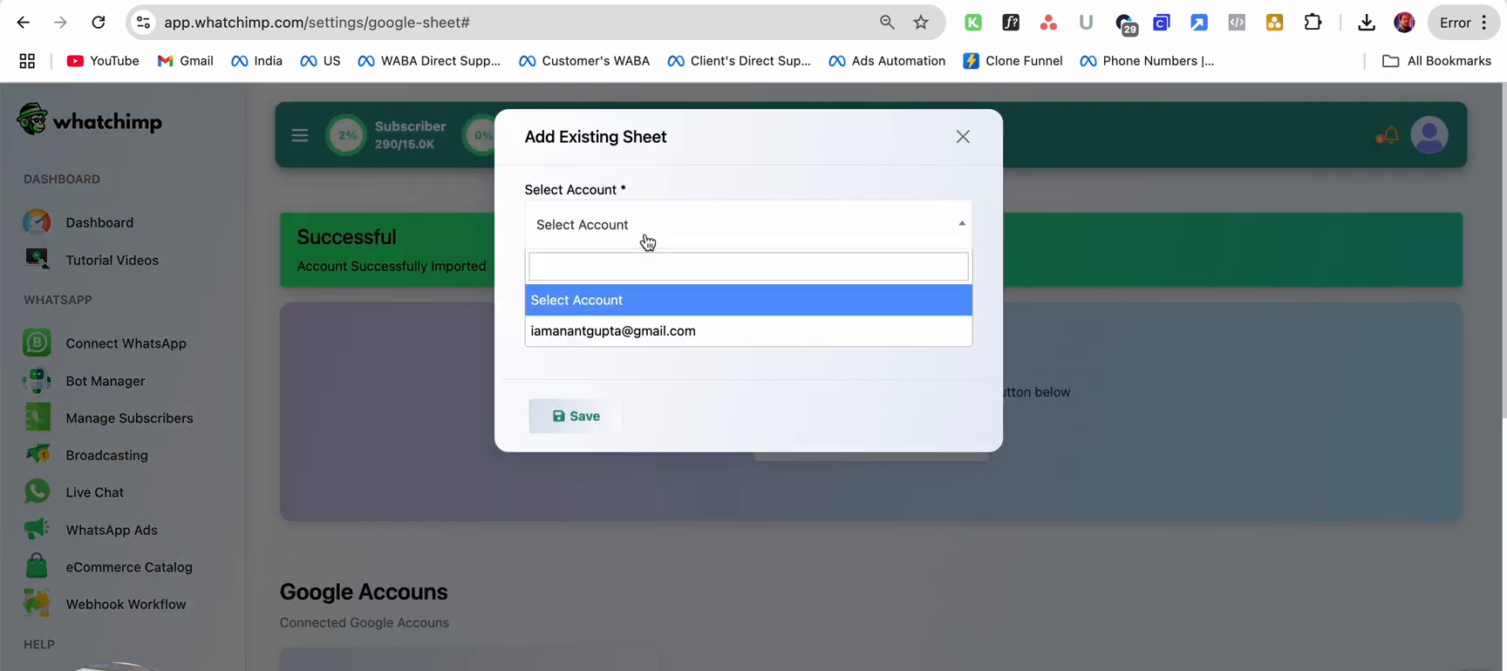Open the WABA Direct Support bookmark

[429, 61]
